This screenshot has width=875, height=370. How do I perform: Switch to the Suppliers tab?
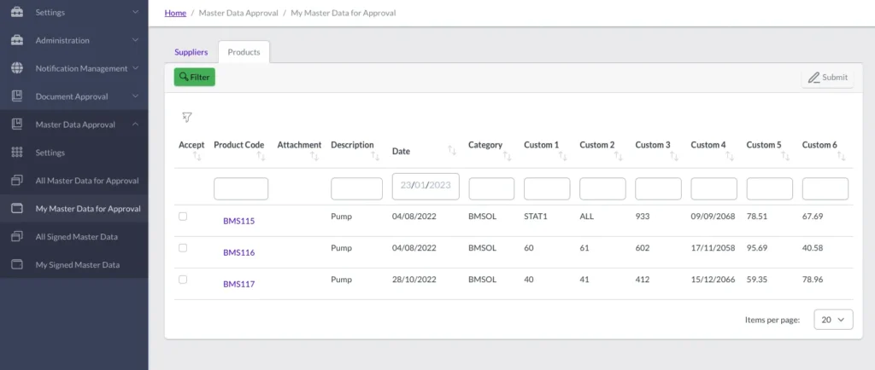coord(191,52)
